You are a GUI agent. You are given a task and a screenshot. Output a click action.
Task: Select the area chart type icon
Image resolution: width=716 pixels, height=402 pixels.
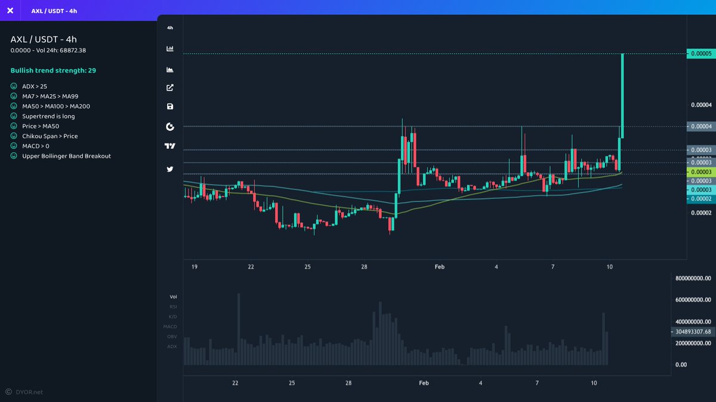point(170,69)
